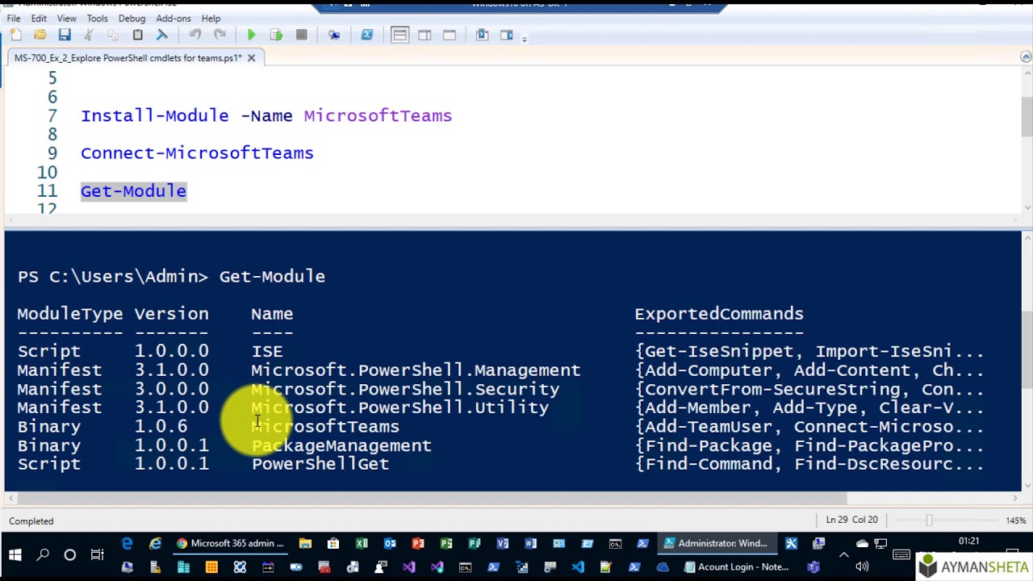Open File Explorer from taskbar
Viewport: 1033px width, 581px height.
tap(305, 544)
